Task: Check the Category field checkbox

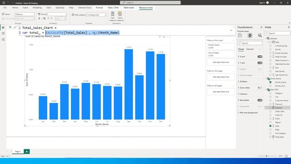Action: (271, 93)
